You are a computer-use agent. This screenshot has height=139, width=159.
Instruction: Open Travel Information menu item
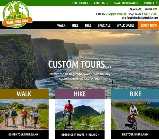point(126,3)
